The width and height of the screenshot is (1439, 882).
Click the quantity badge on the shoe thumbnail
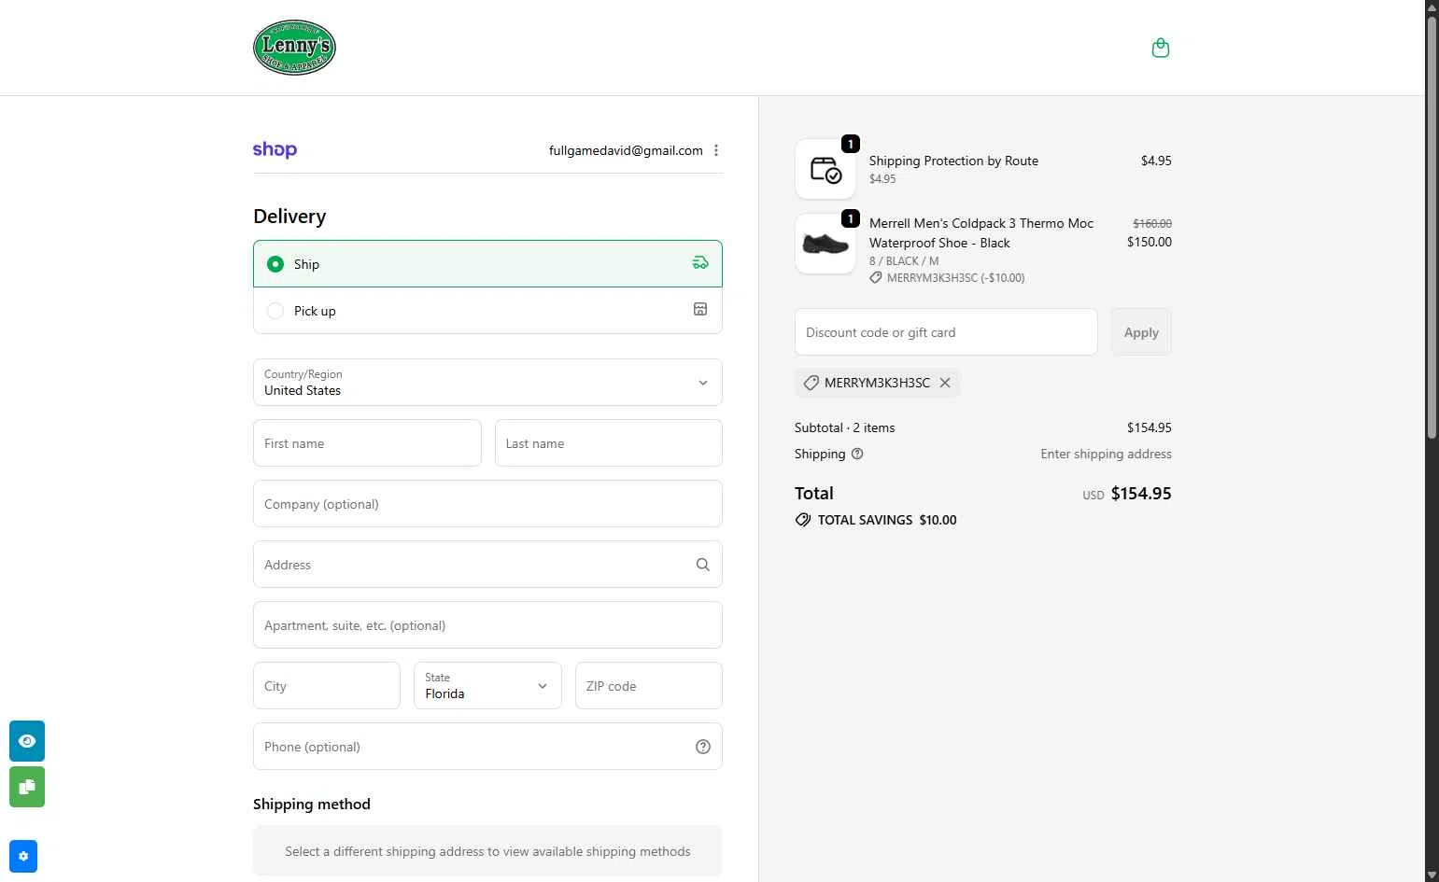tap(851, 218)
